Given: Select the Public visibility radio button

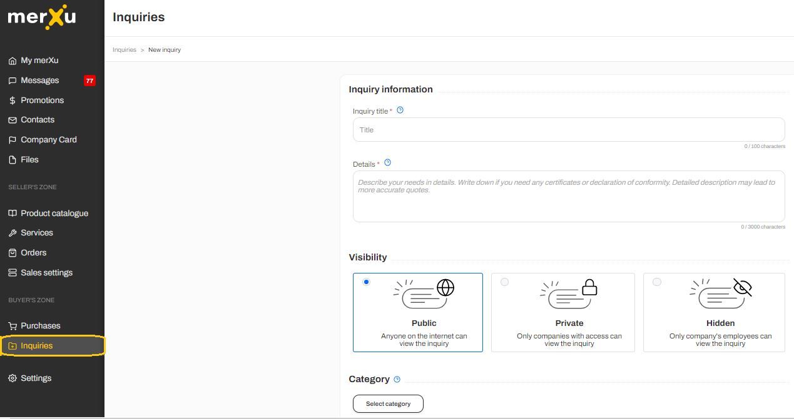Looking at the screenshot, I should click(x=366, y=282).
